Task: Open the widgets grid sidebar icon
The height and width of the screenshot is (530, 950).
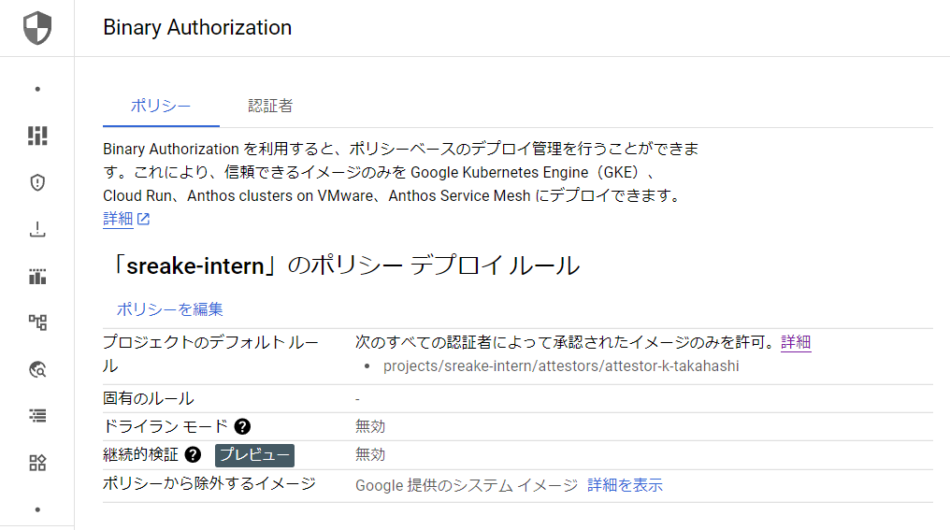Action: coord(37,463)
